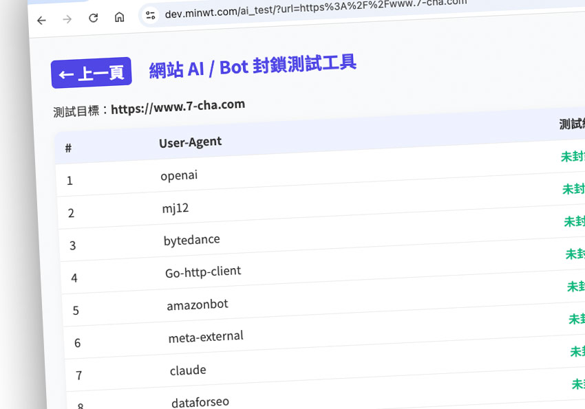Select the mj12 user-agent row
The height and width of the screenshot is (409, 585).
click(175, 208)
